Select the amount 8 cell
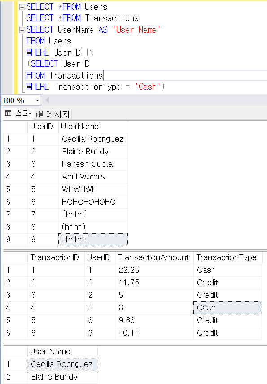 pyautogui.click(x=154, y=308)
